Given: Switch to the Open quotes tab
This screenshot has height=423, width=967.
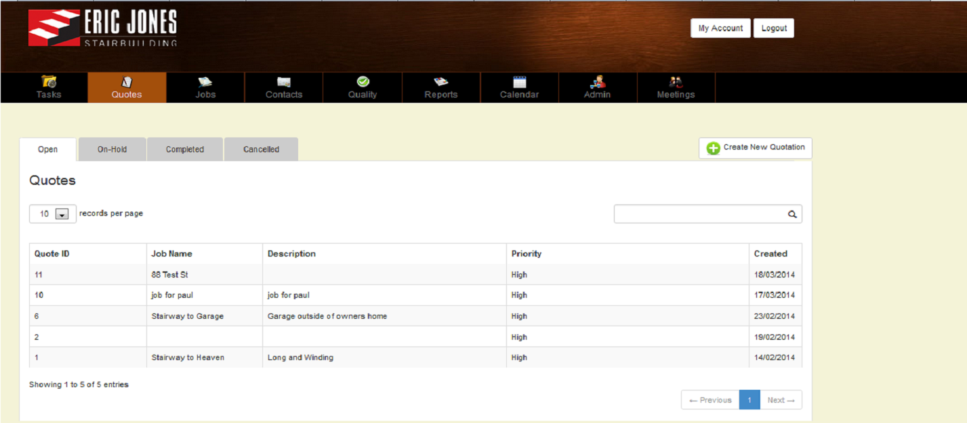Looking at the screenshot, I should [47, 150].
